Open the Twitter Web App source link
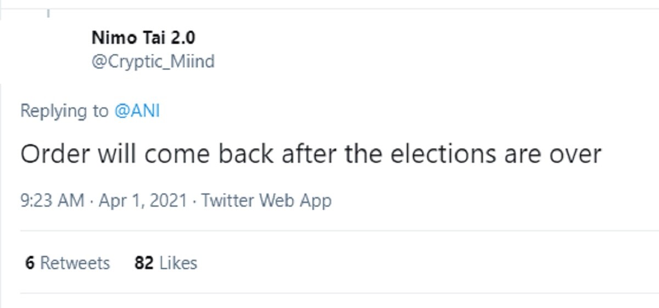Screen dimensions: 659x308 point(266,201)
